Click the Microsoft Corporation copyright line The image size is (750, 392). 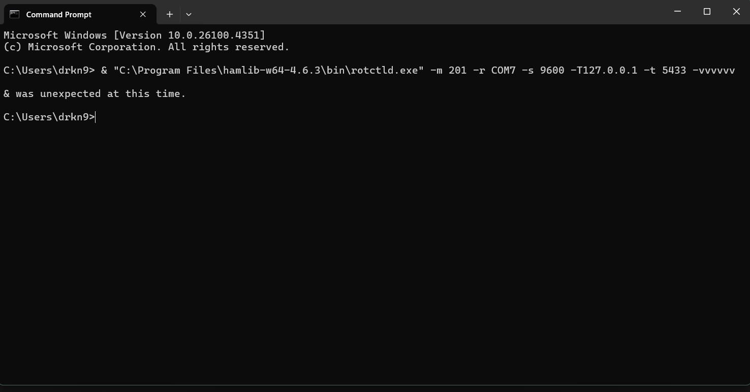pyautogui.click(x=146, y=47)
